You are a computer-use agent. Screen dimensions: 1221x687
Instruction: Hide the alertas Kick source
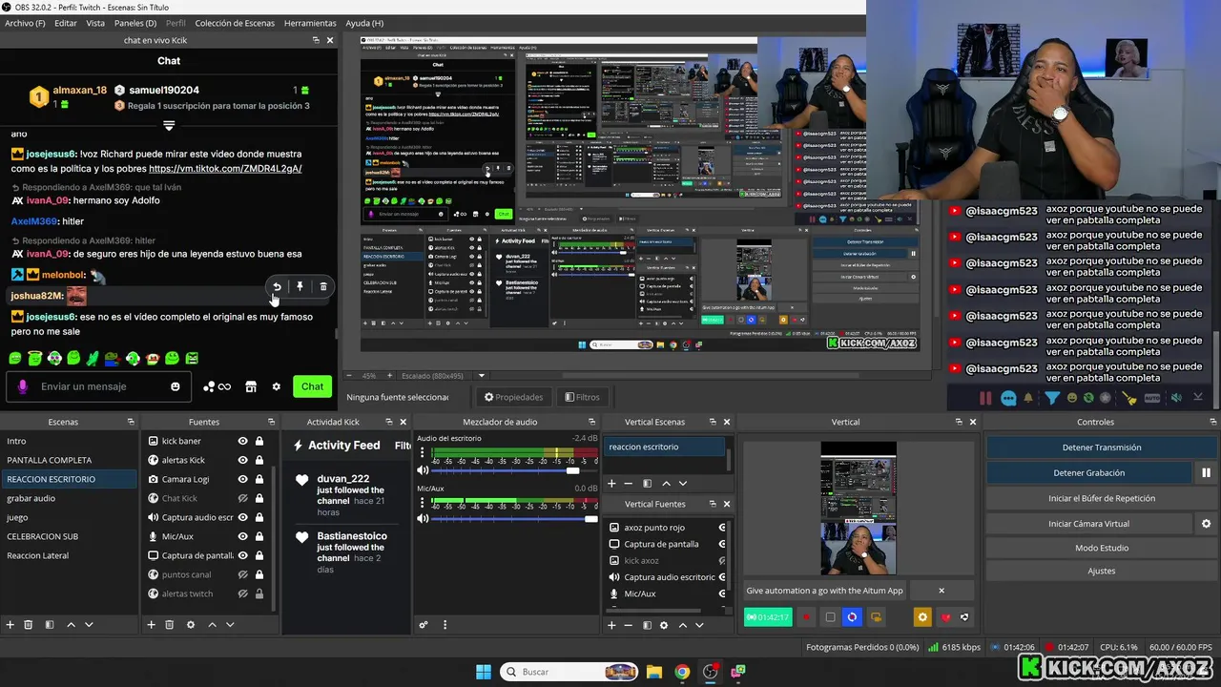pyautogui.click(x=242, y=460)
